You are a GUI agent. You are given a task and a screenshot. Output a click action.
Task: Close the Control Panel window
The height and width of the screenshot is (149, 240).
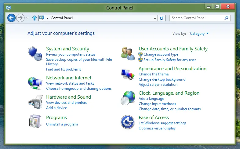point(228,6)
